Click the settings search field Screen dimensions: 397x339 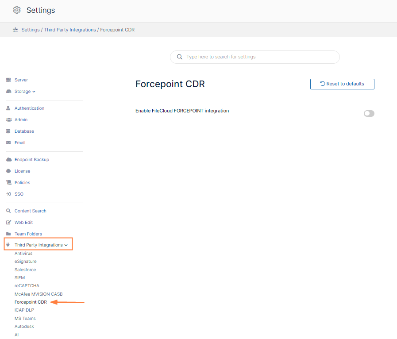click(x=254, y=57)
